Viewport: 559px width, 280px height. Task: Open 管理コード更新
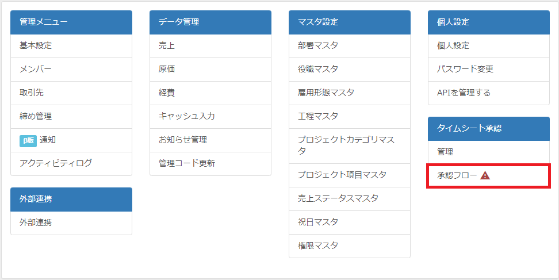[x=210, y=163]
